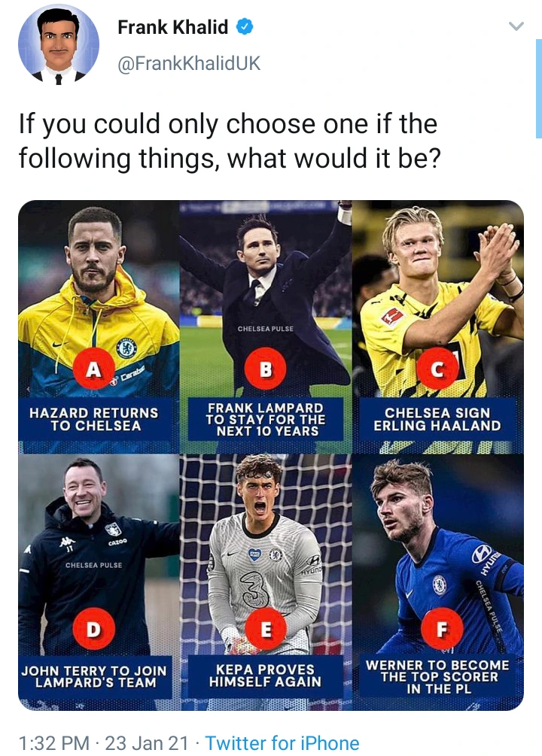Click John Terry to join Lampard's team caption
The width and height of the screenshot is (542, 756).
[x=95, y=676]
